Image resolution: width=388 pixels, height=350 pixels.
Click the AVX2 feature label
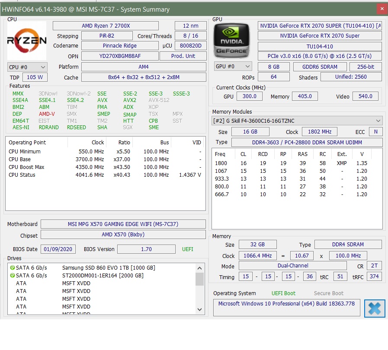[130, 100]
